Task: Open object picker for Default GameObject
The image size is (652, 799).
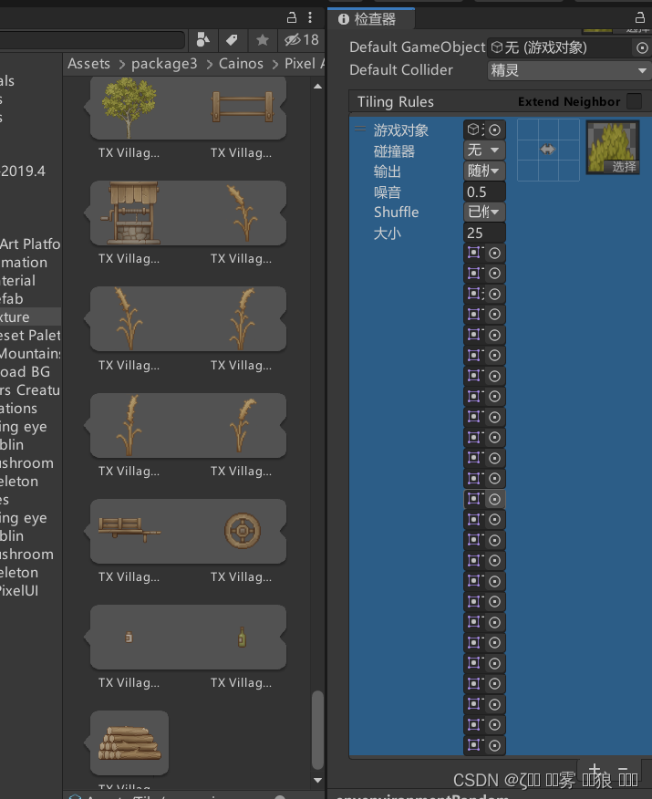Action: click(642, 48)
